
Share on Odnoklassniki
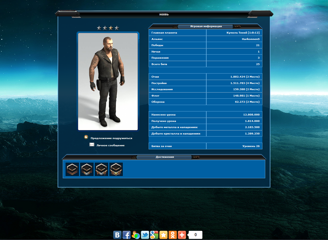[x=173, y=235]
